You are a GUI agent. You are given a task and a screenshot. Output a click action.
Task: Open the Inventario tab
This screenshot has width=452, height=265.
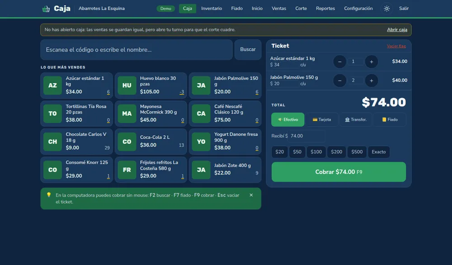point(212,9)
